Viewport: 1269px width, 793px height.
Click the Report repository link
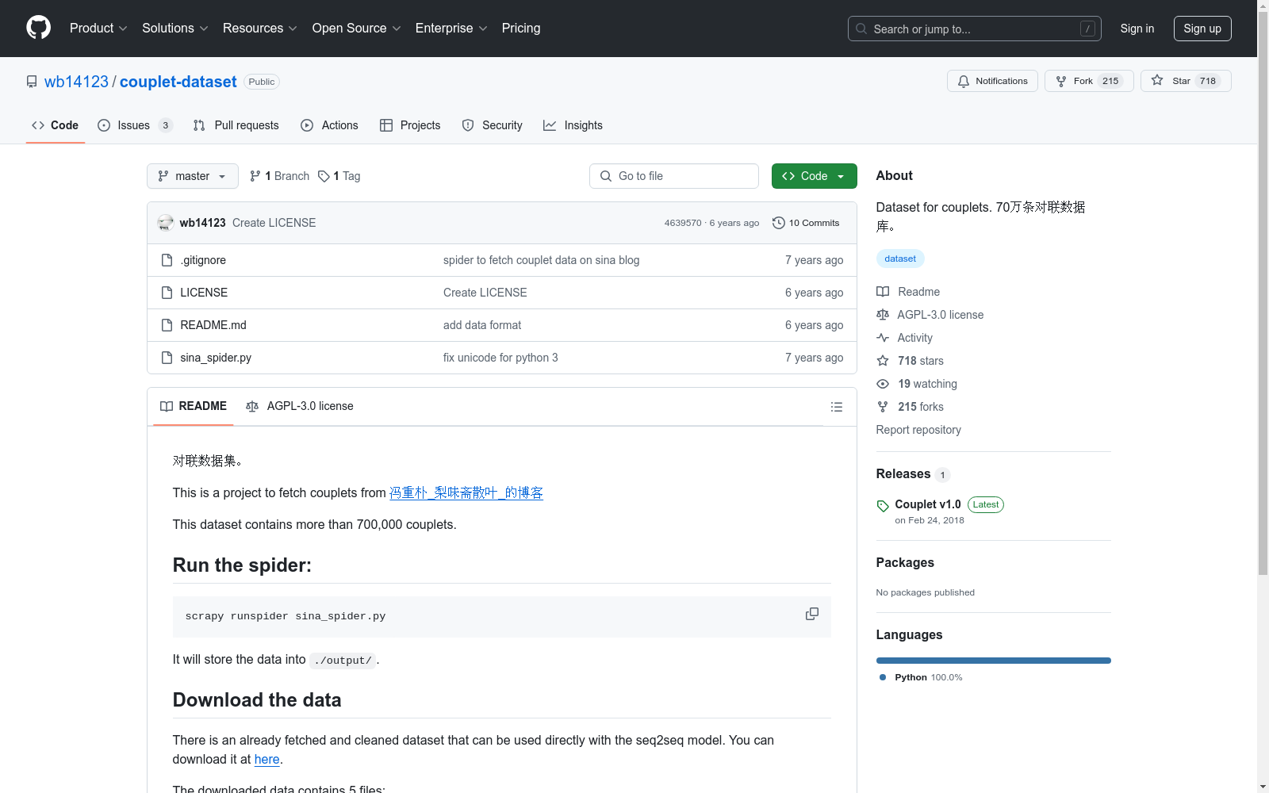[918, 430]
